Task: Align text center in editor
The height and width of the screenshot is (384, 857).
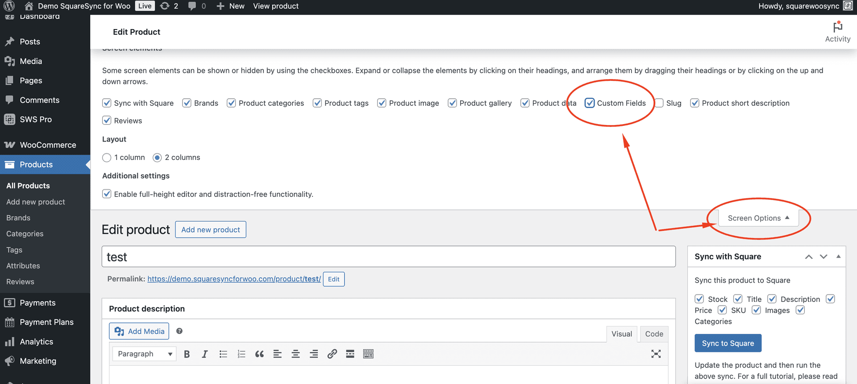Action: pos(295,354)
